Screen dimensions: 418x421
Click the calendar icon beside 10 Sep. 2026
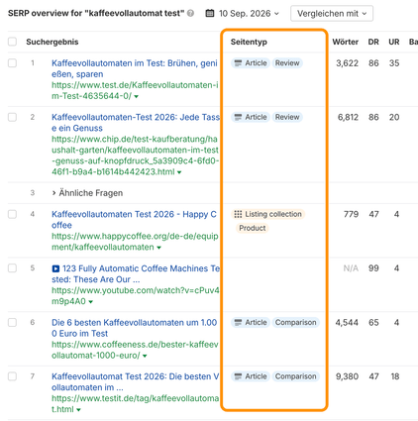pos(210,14)
